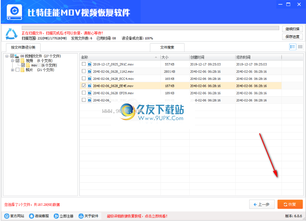
Task: Click the selection summary 您选择了1个文件
Action: (x=32, y=205)
